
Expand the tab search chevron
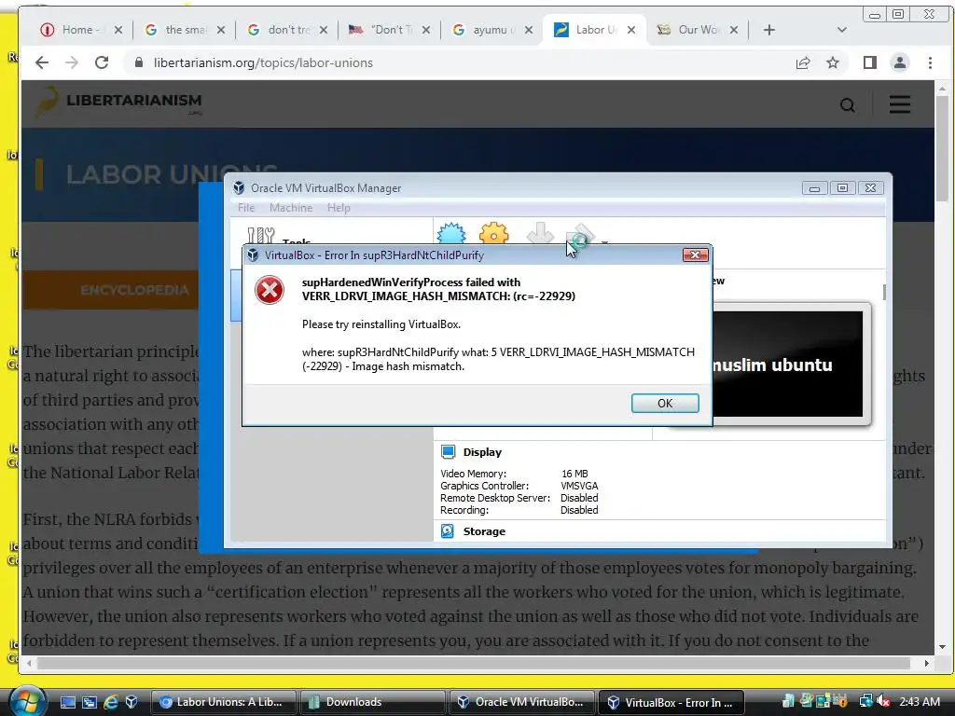pos(842,30)
